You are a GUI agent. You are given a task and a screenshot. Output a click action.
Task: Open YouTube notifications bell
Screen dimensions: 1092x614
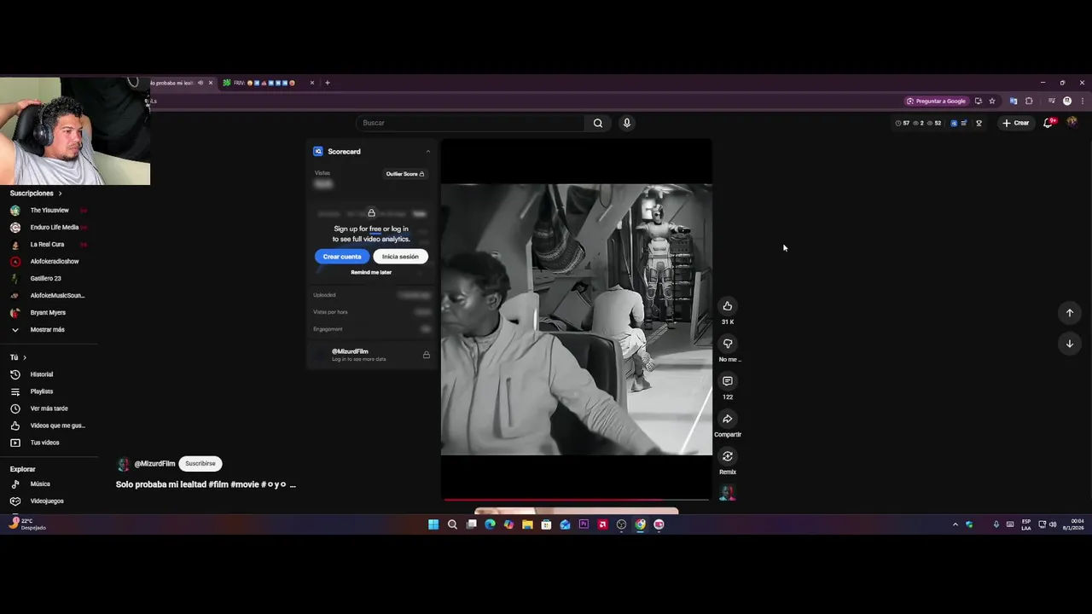click(x=1048, y=123)
